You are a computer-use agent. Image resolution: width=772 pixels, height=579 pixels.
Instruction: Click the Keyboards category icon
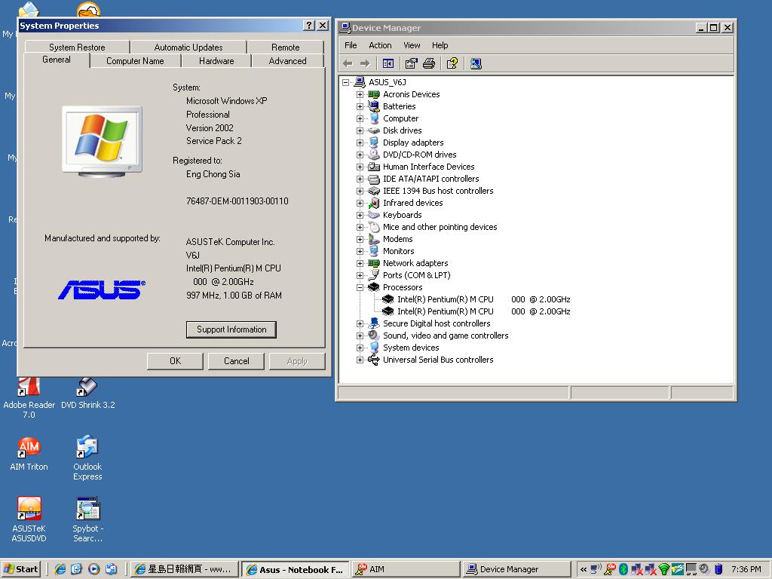pyautogui.click(x=374, y=215)
